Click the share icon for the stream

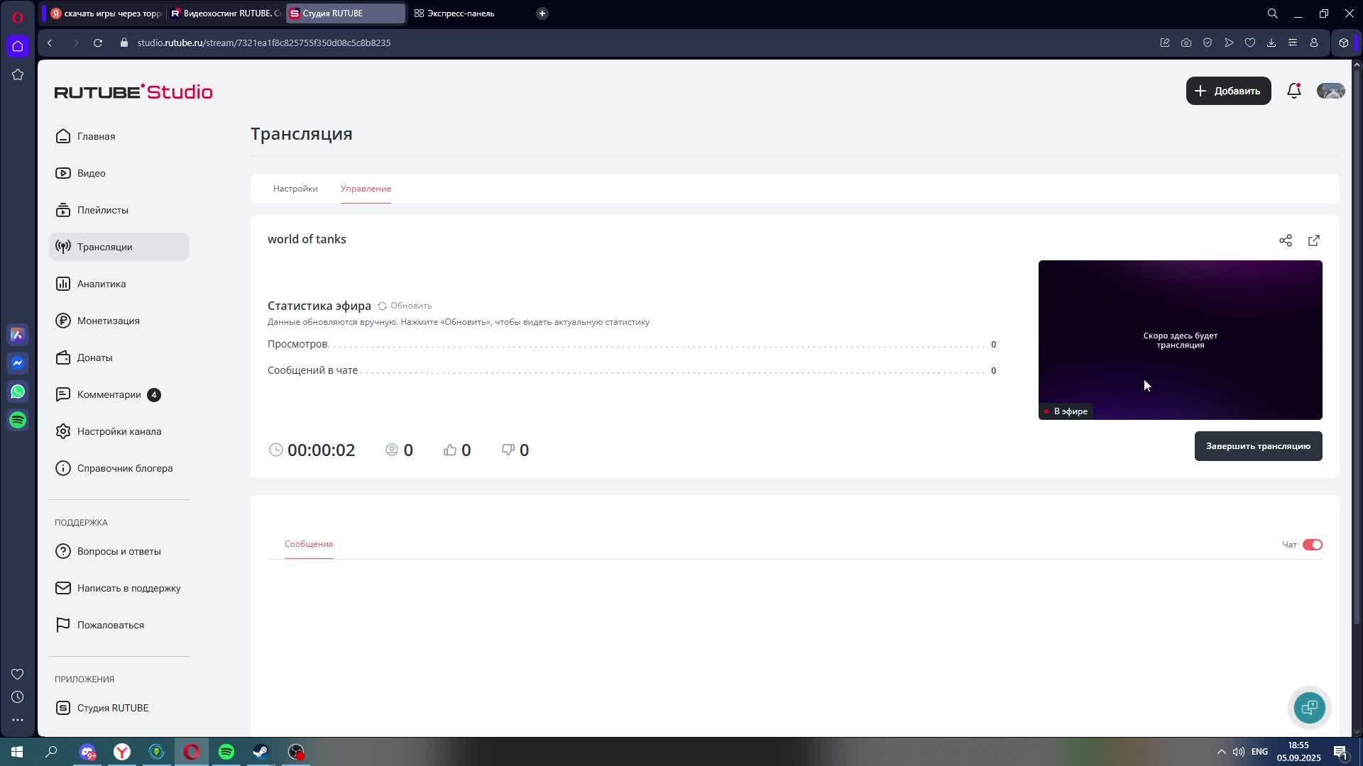tap(1285, 240)
